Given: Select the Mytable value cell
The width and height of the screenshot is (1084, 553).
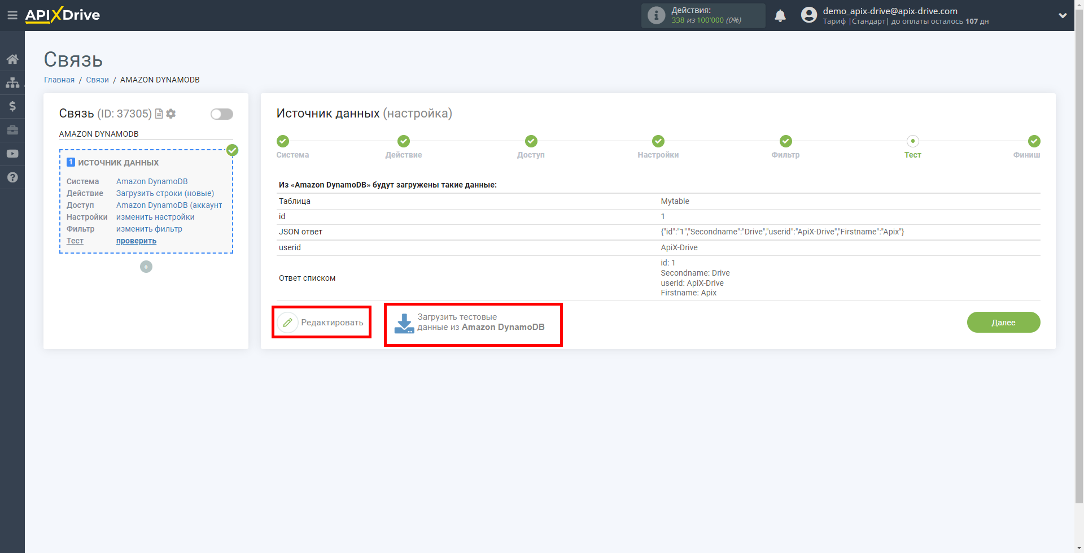Looking at the screenshot, I should tap(675, 201).
